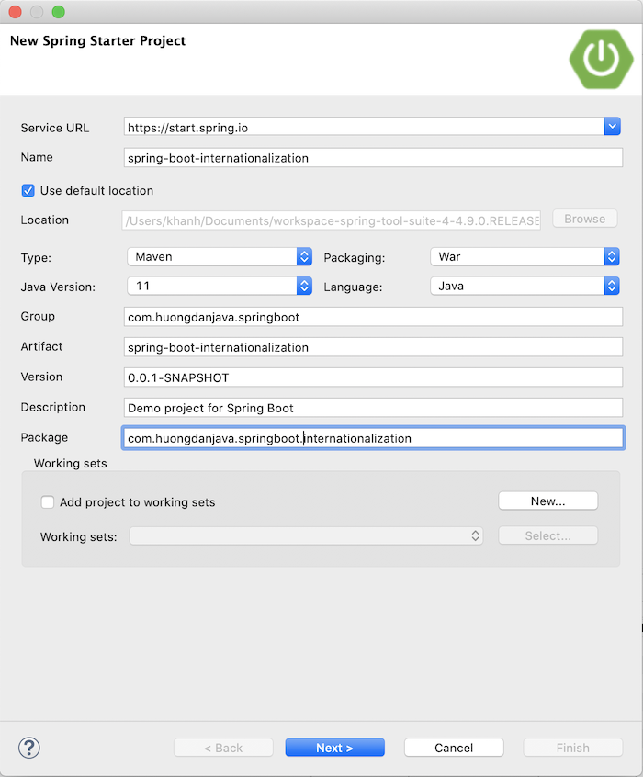This screenshot has height=777, width=643.
Task: Open the help question mark icon
Action: (28, 748)
